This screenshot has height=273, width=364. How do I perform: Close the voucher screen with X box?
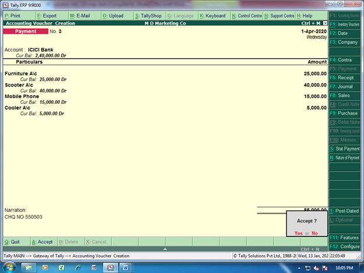325,23
